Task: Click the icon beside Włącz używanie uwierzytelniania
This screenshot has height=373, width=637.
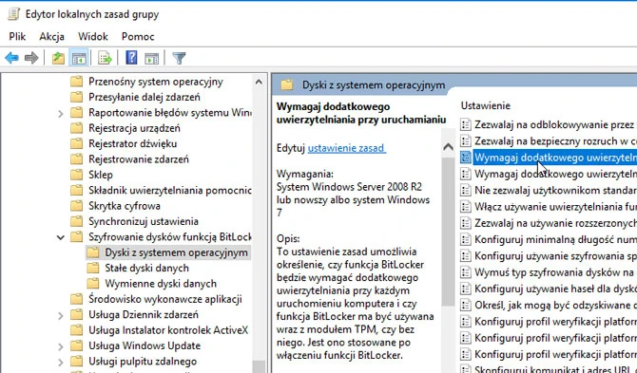Action: click(466, 206)
